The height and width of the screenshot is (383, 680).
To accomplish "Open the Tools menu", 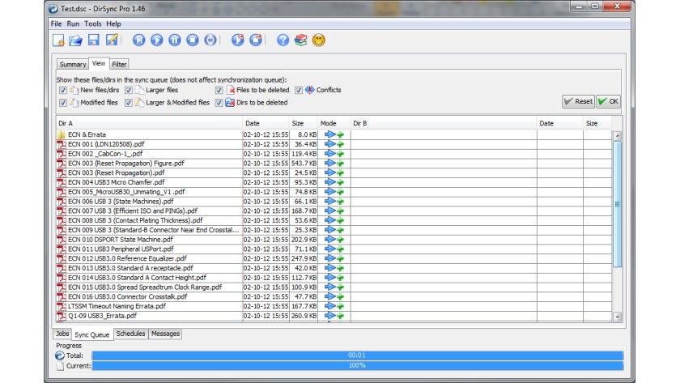I will pos(93,23).
